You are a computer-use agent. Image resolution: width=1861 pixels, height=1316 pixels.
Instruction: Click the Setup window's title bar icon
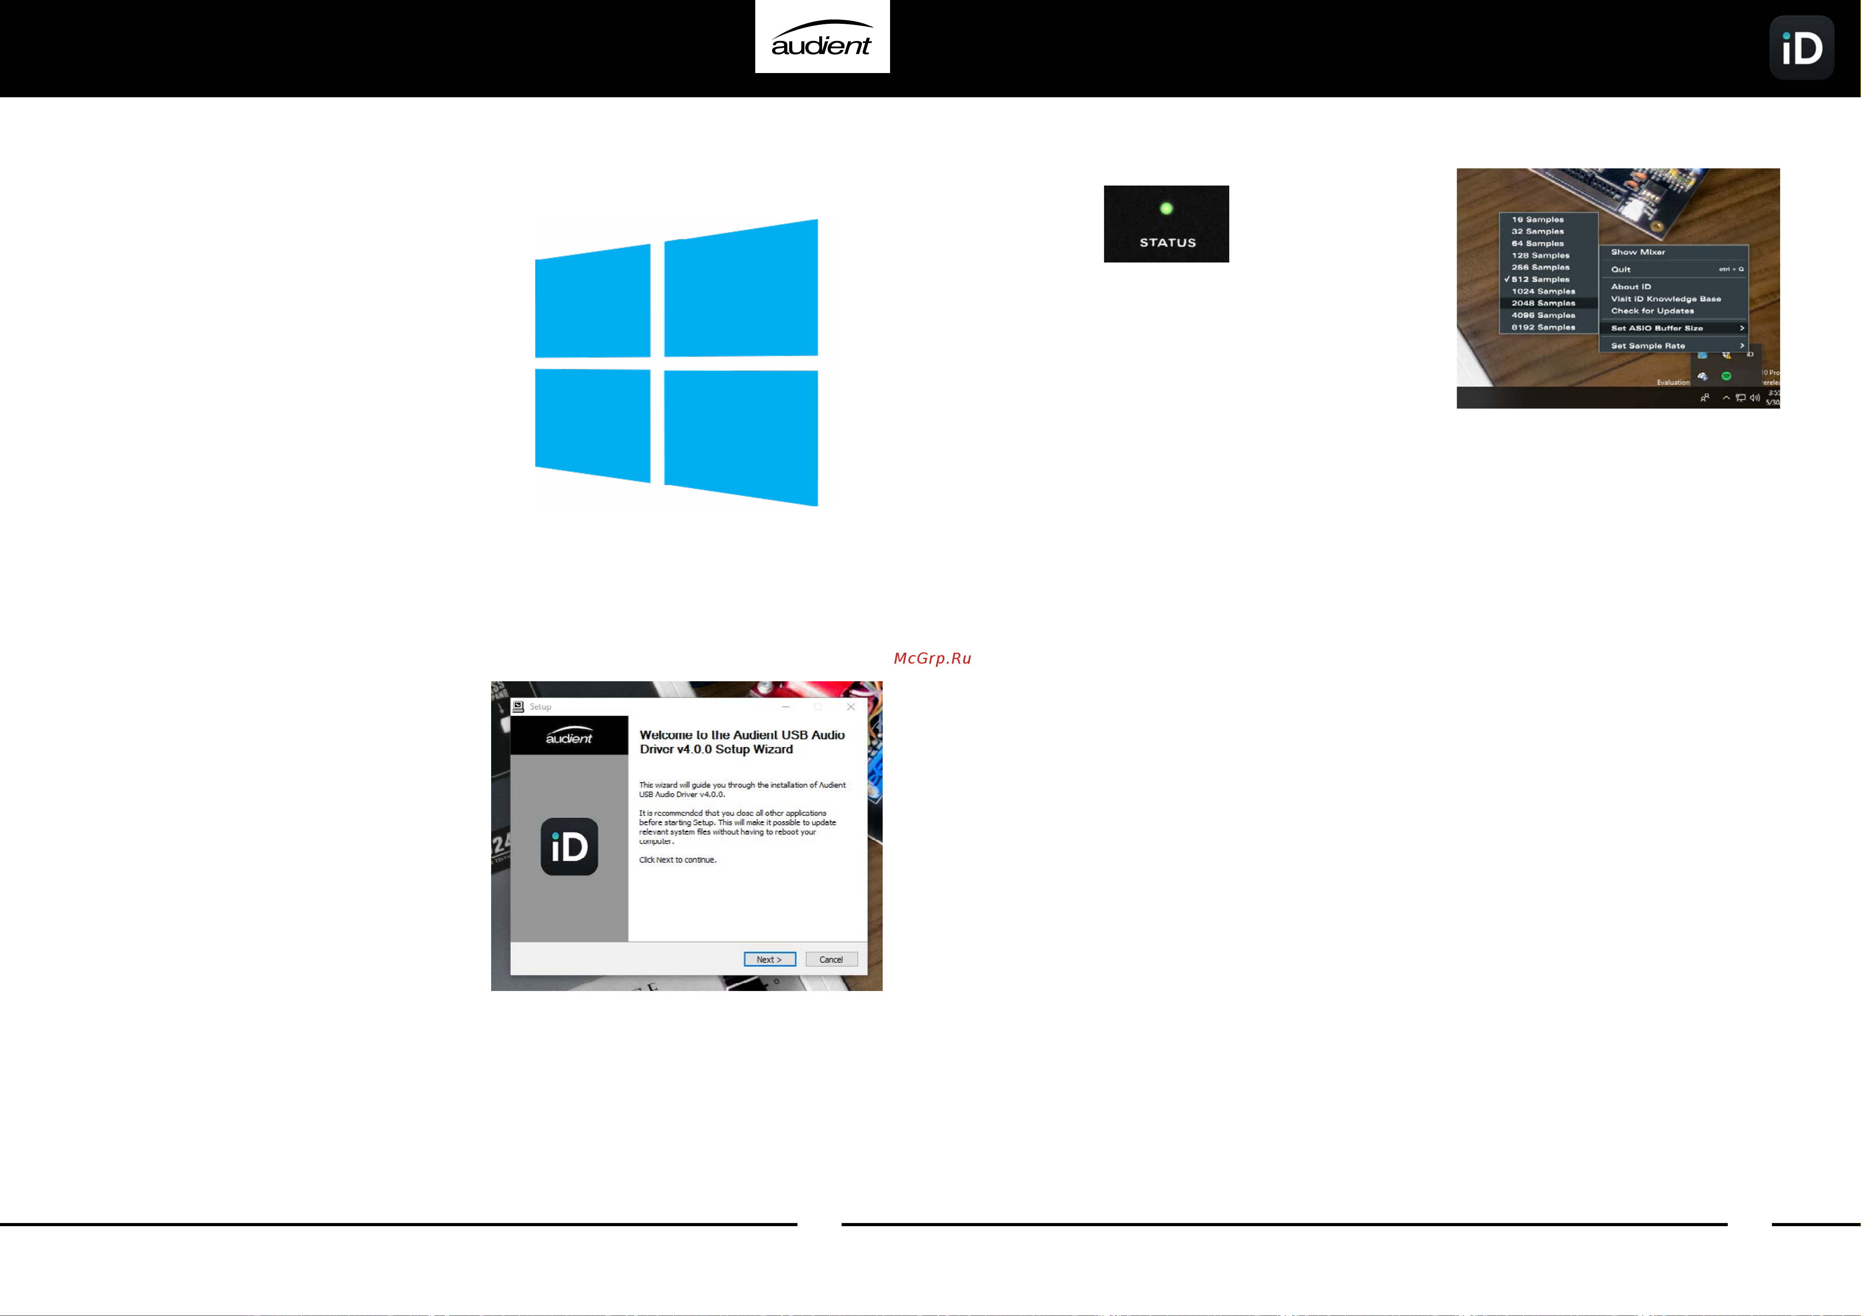pyautogui.click(x=519, y=707)
